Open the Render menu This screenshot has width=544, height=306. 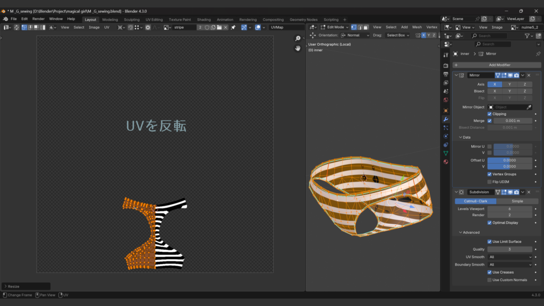(38, 19)
